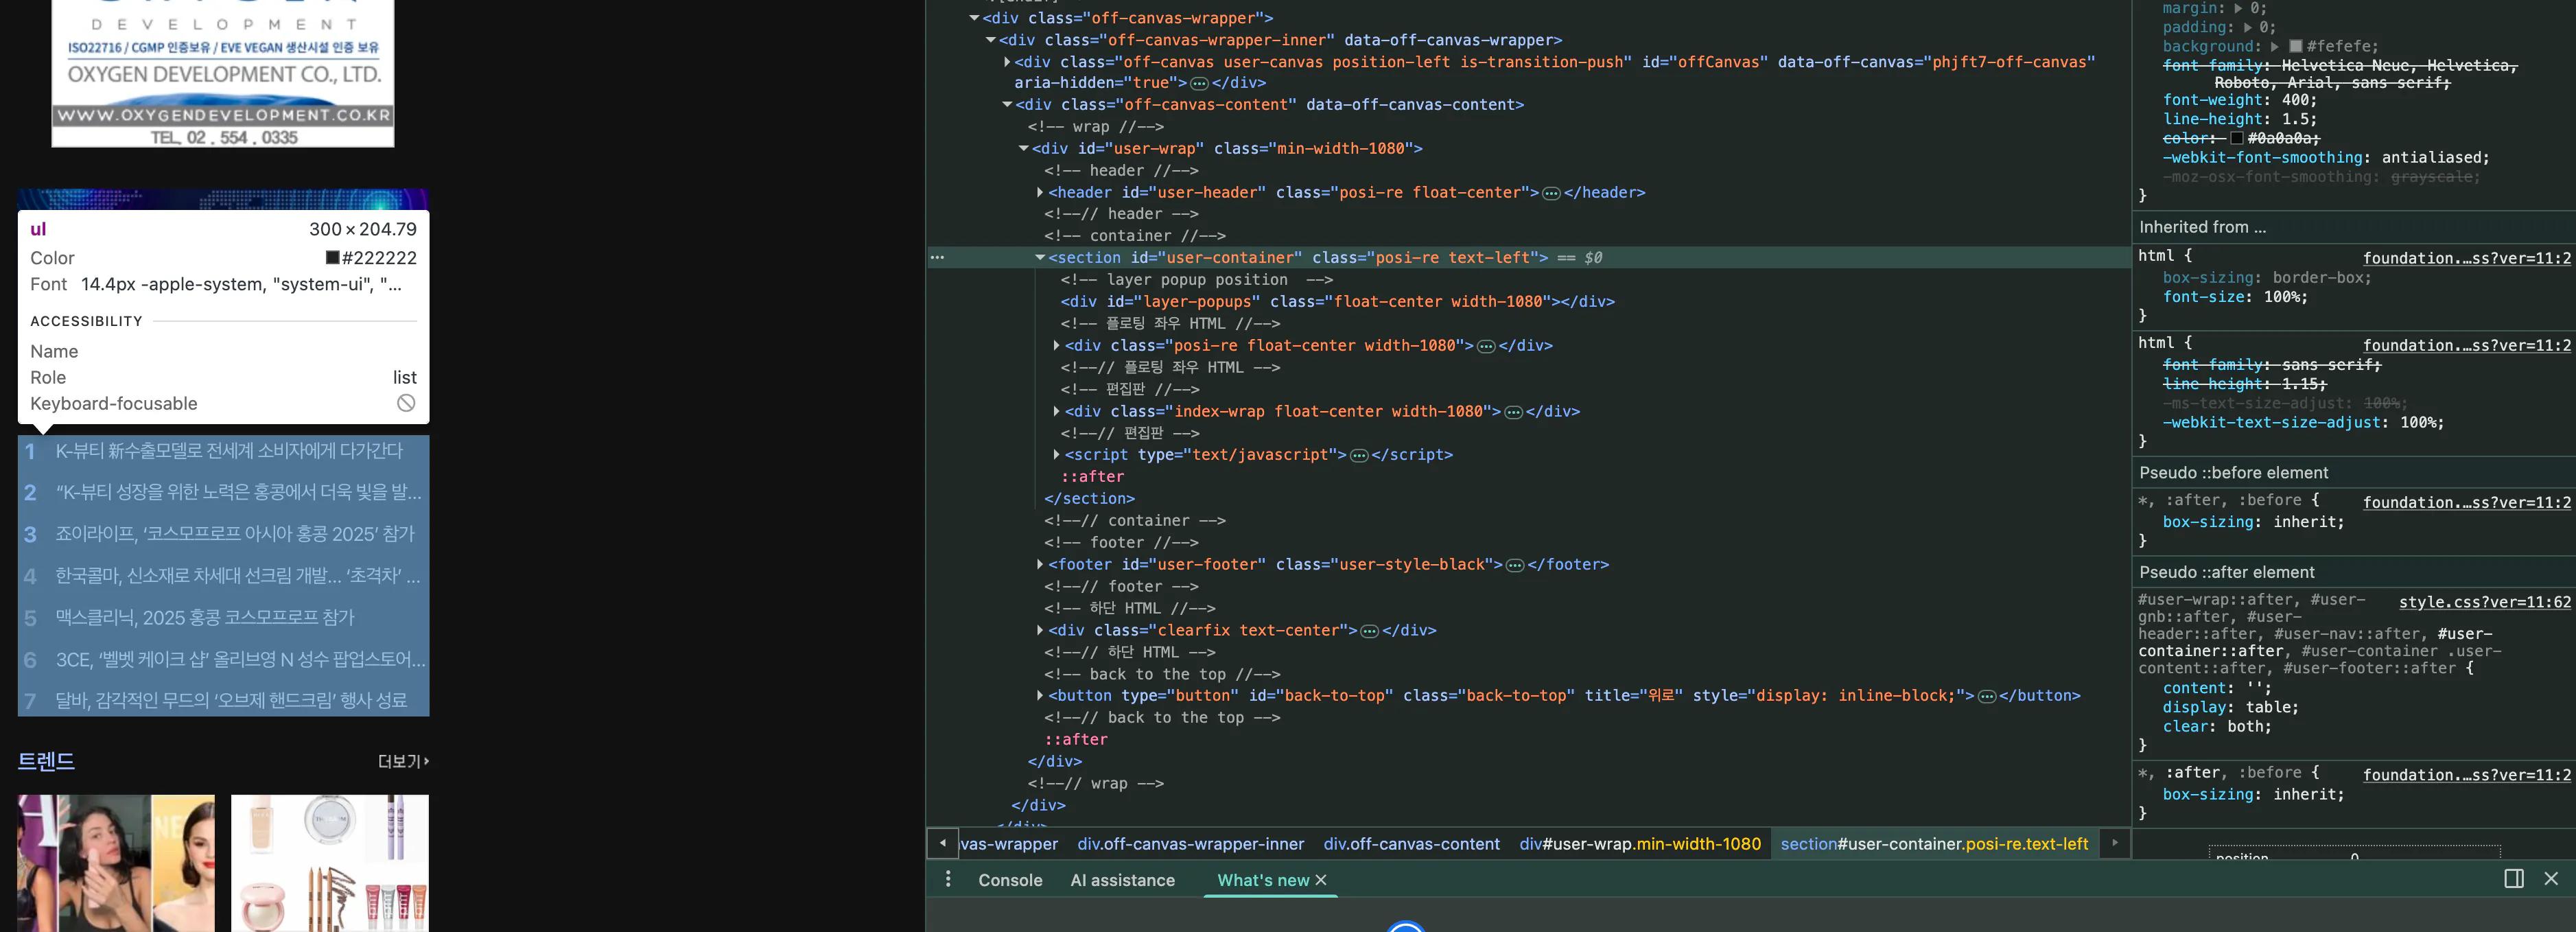Click the drawer kebab menu icon

click(948, 879)
